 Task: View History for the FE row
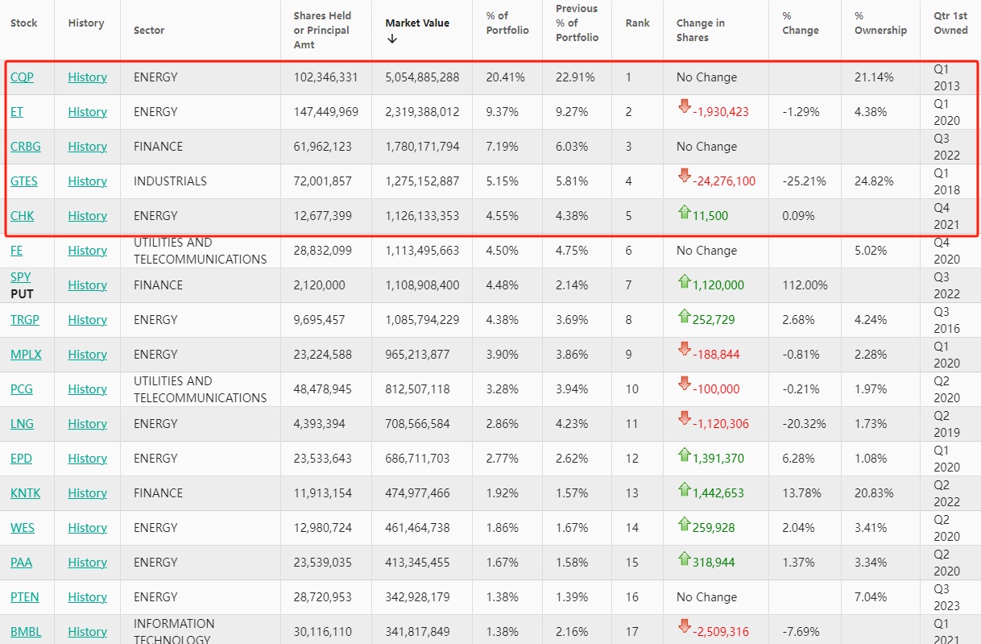pyautogui.click(x=87, y=251)
